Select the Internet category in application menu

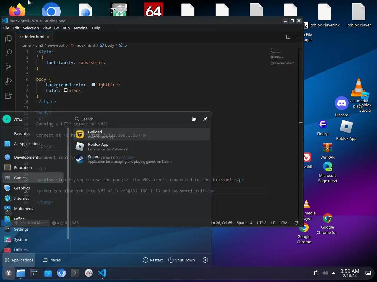(x=33, y=198)
